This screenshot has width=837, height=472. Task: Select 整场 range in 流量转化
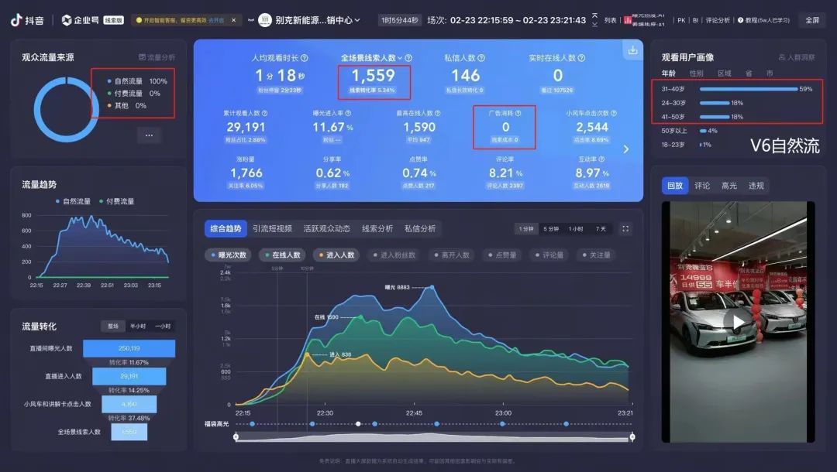coord(113,326)
